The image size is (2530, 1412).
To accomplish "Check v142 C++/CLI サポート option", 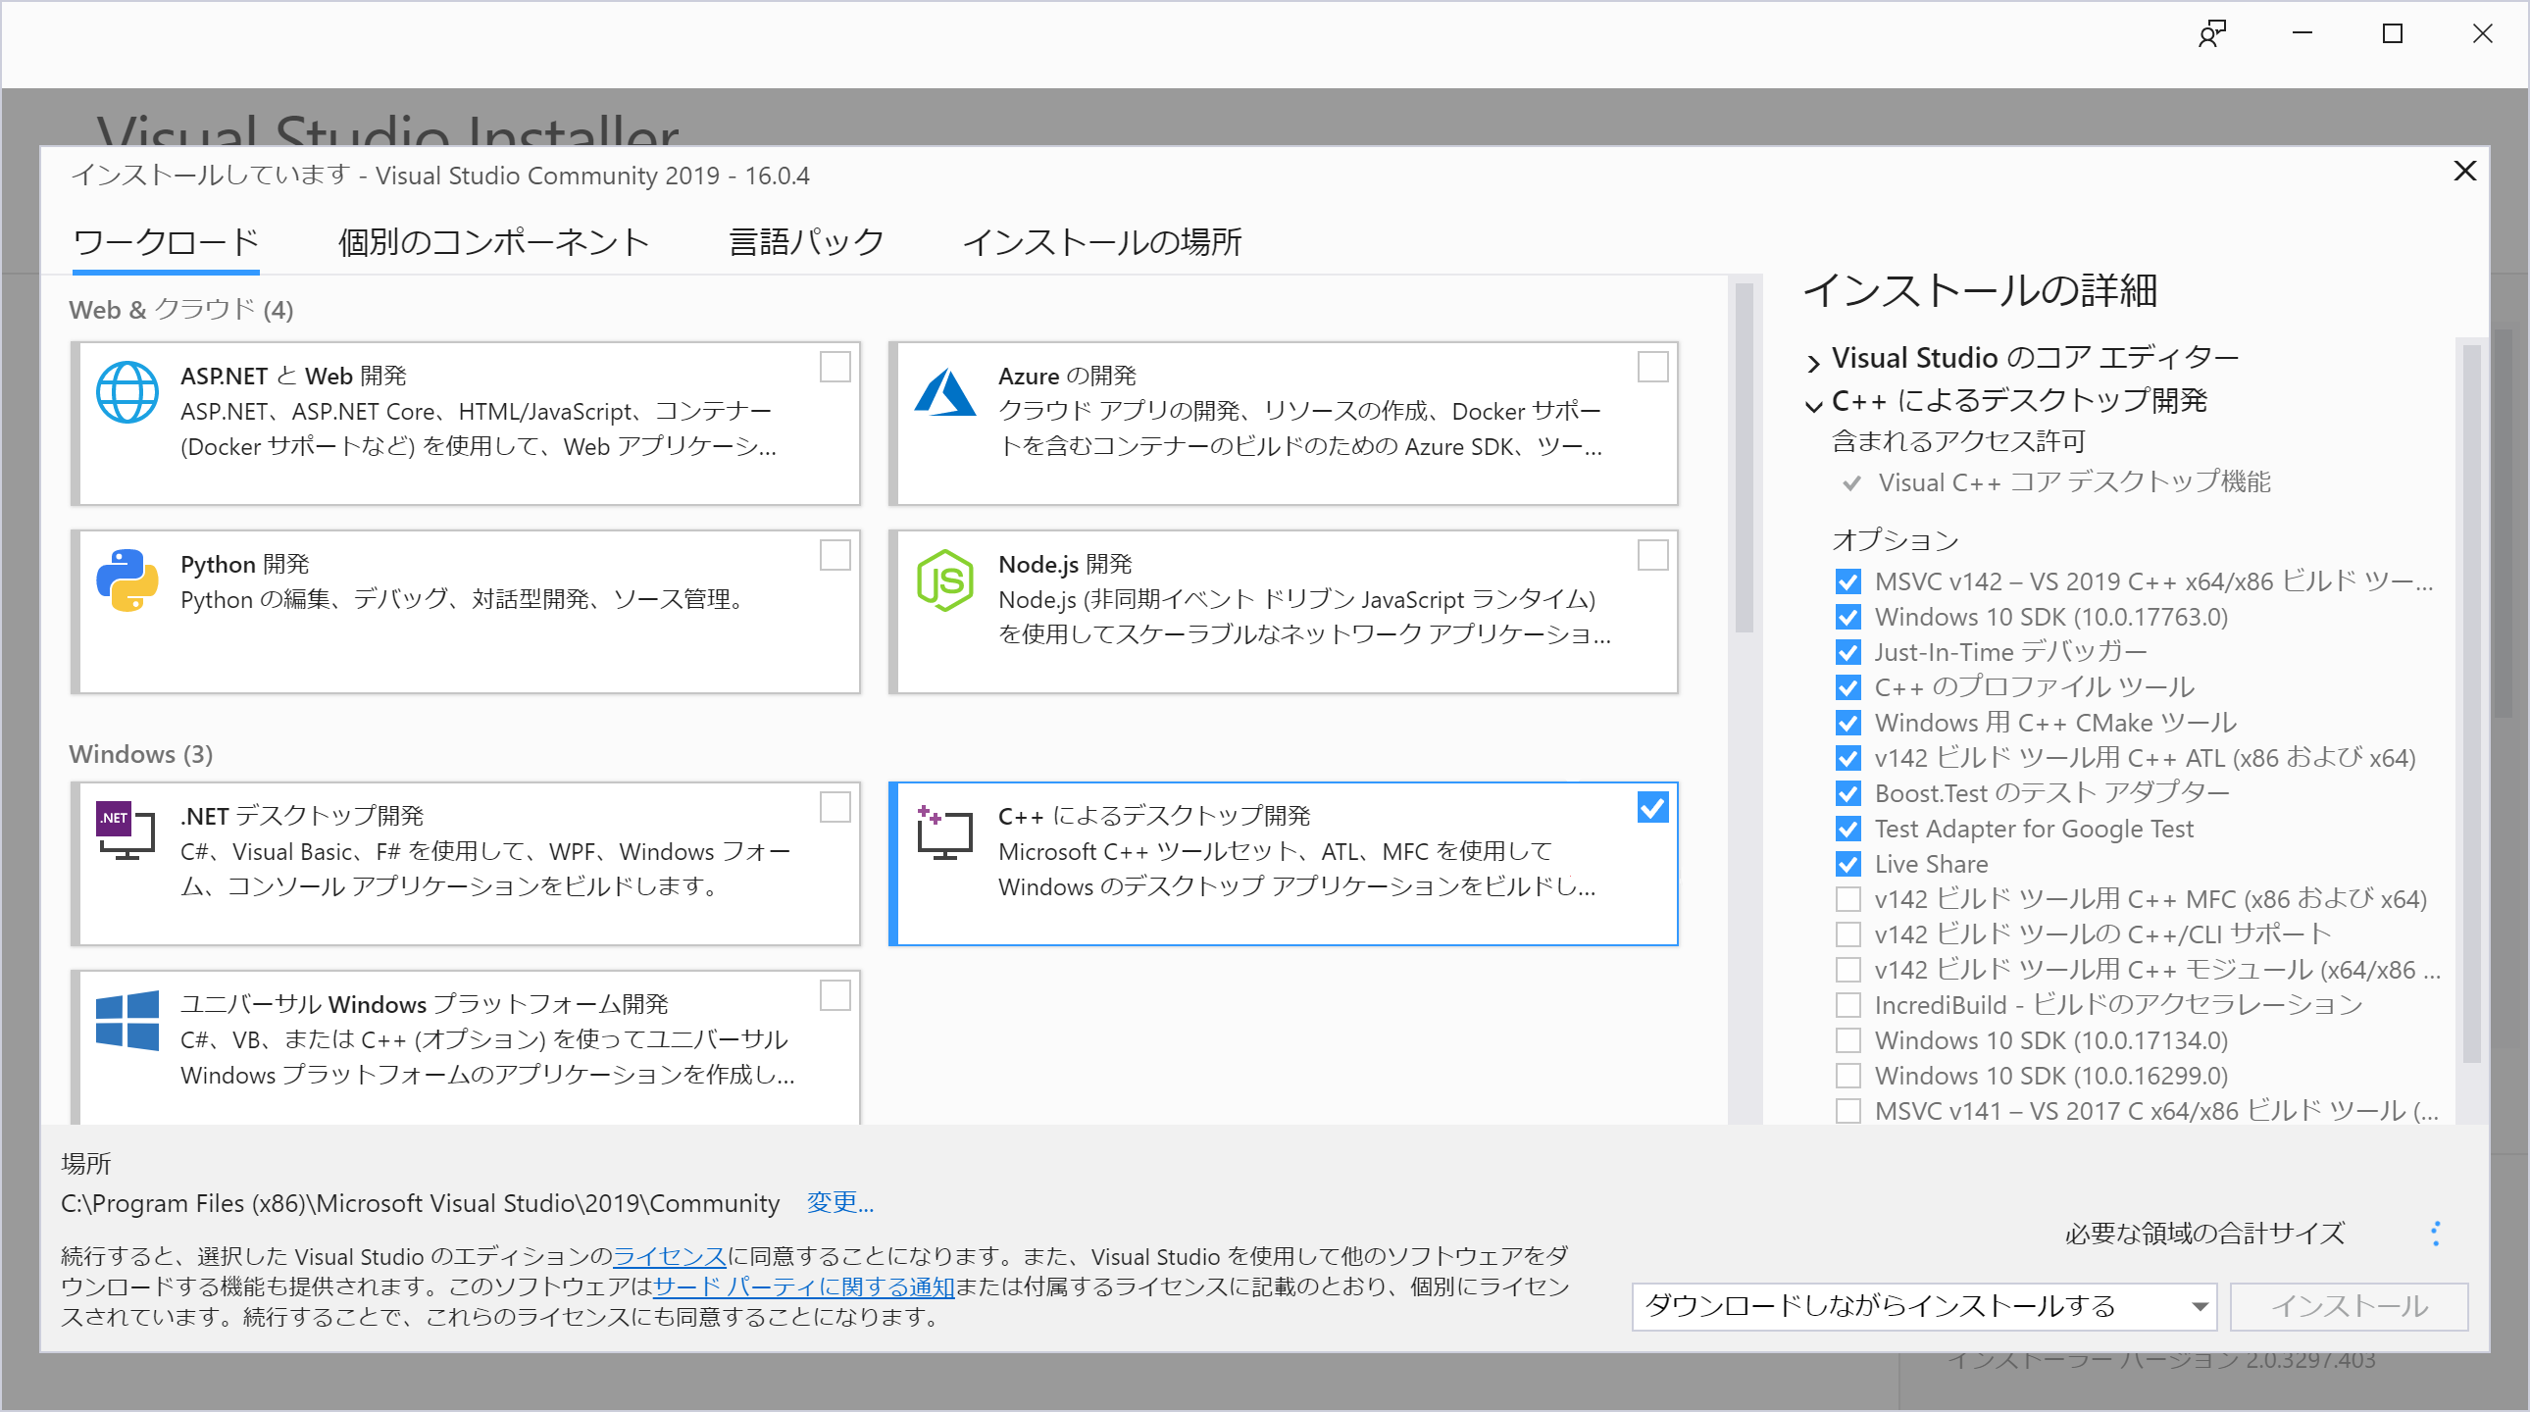I will coord(1847,933).
